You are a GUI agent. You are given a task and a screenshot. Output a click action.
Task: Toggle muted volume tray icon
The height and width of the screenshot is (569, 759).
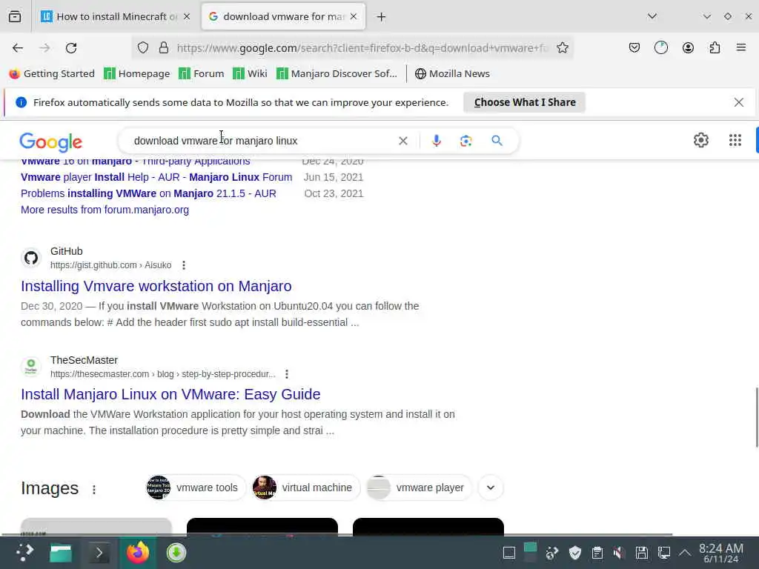click(619, 553)
